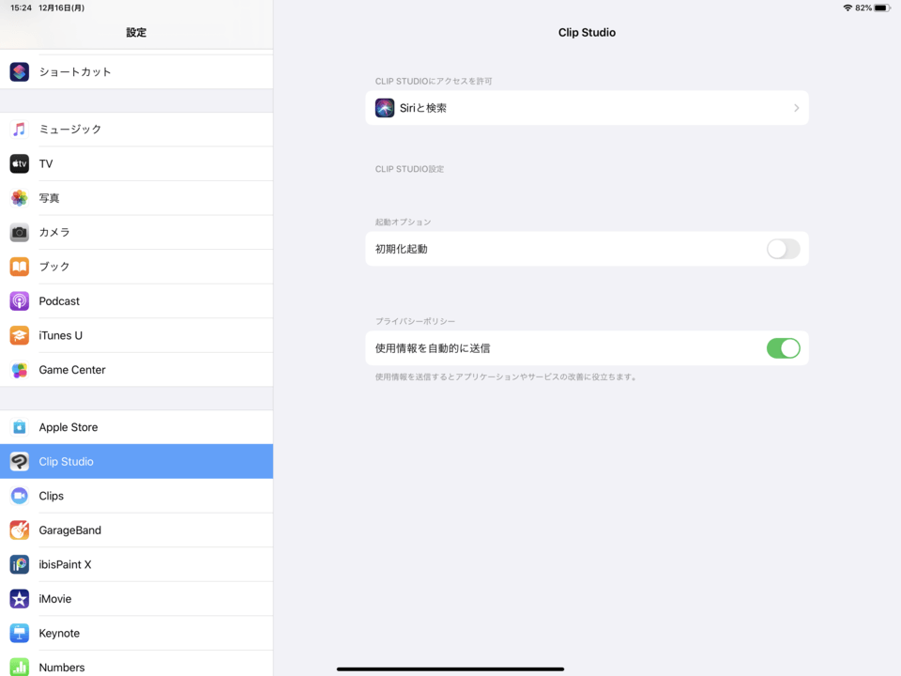Tap the ibisPaint X icon
The image size is (901, 676).
pyautogui.click(x=20, y=564)
